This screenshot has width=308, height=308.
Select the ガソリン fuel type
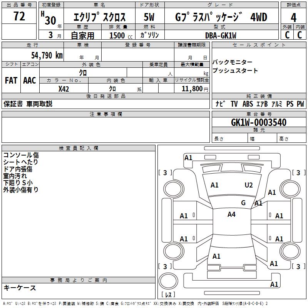point(149,35)
